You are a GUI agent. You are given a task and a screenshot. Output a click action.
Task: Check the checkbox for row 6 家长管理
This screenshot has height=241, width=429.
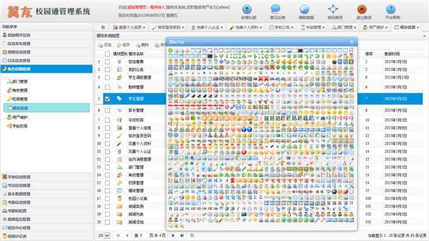[x=107, y=110]
